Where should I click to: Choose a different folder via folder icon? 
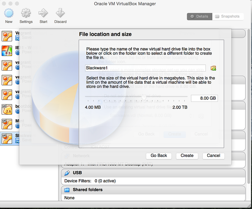coord(213,68)
